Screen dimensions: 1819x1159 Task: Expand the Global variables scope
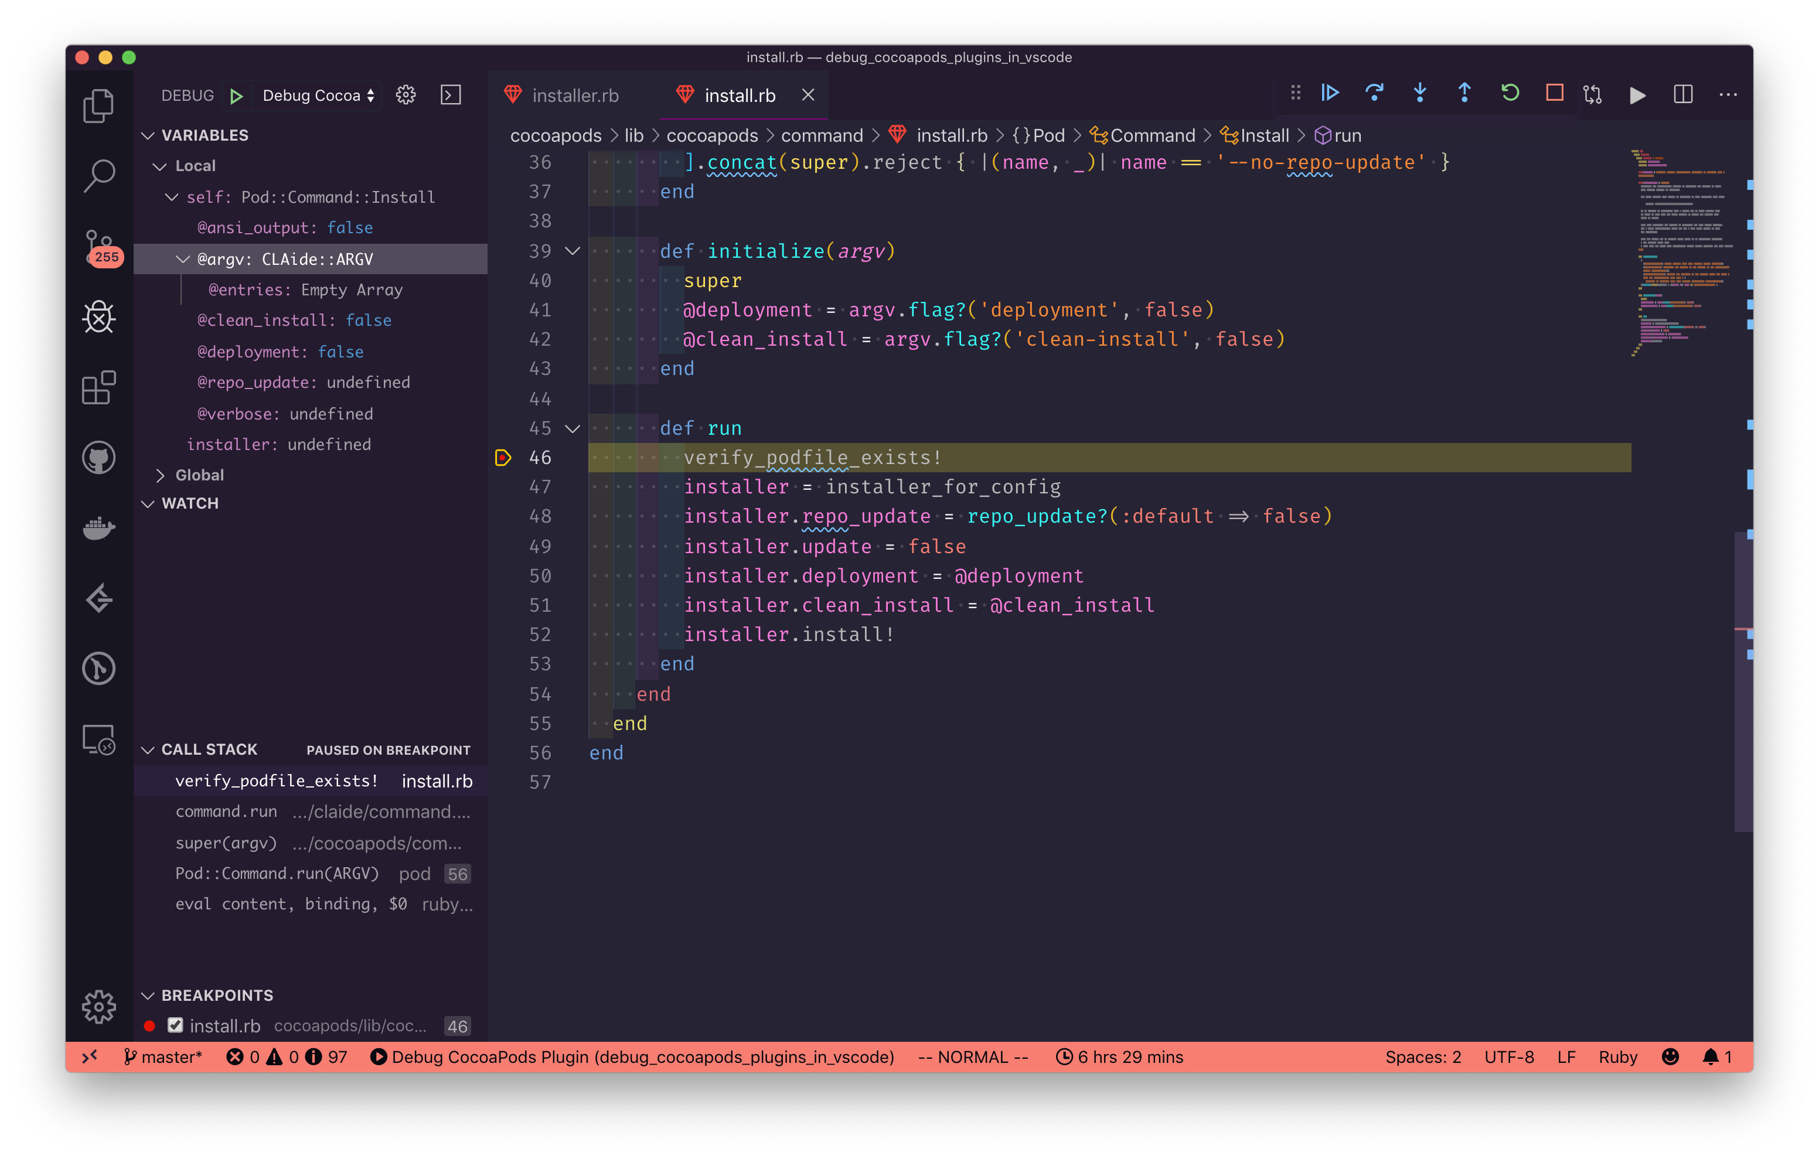click(160, 475)
